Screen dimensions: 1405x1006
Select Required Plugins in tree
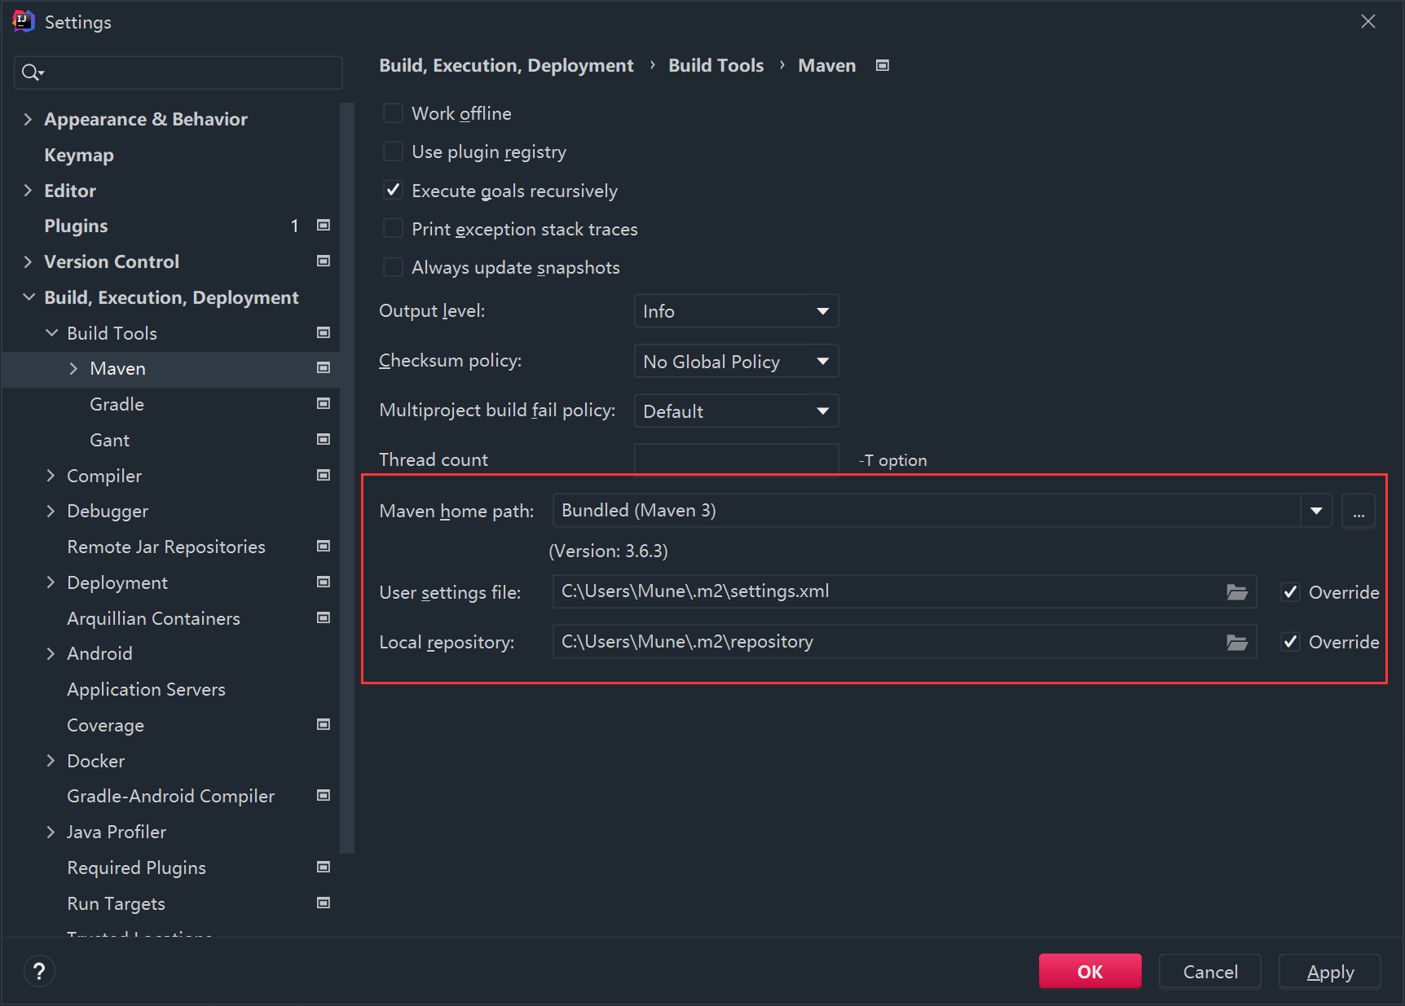point(136,868)
